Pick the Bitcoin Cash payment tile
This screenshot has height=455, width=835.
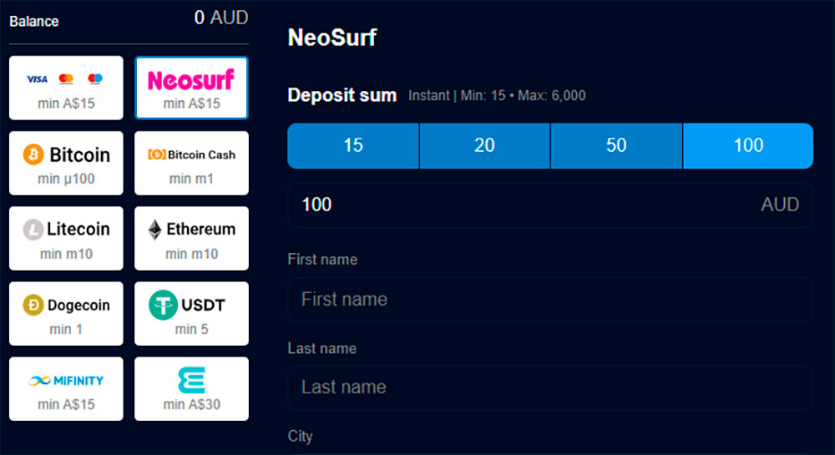[x=191, y=163]
